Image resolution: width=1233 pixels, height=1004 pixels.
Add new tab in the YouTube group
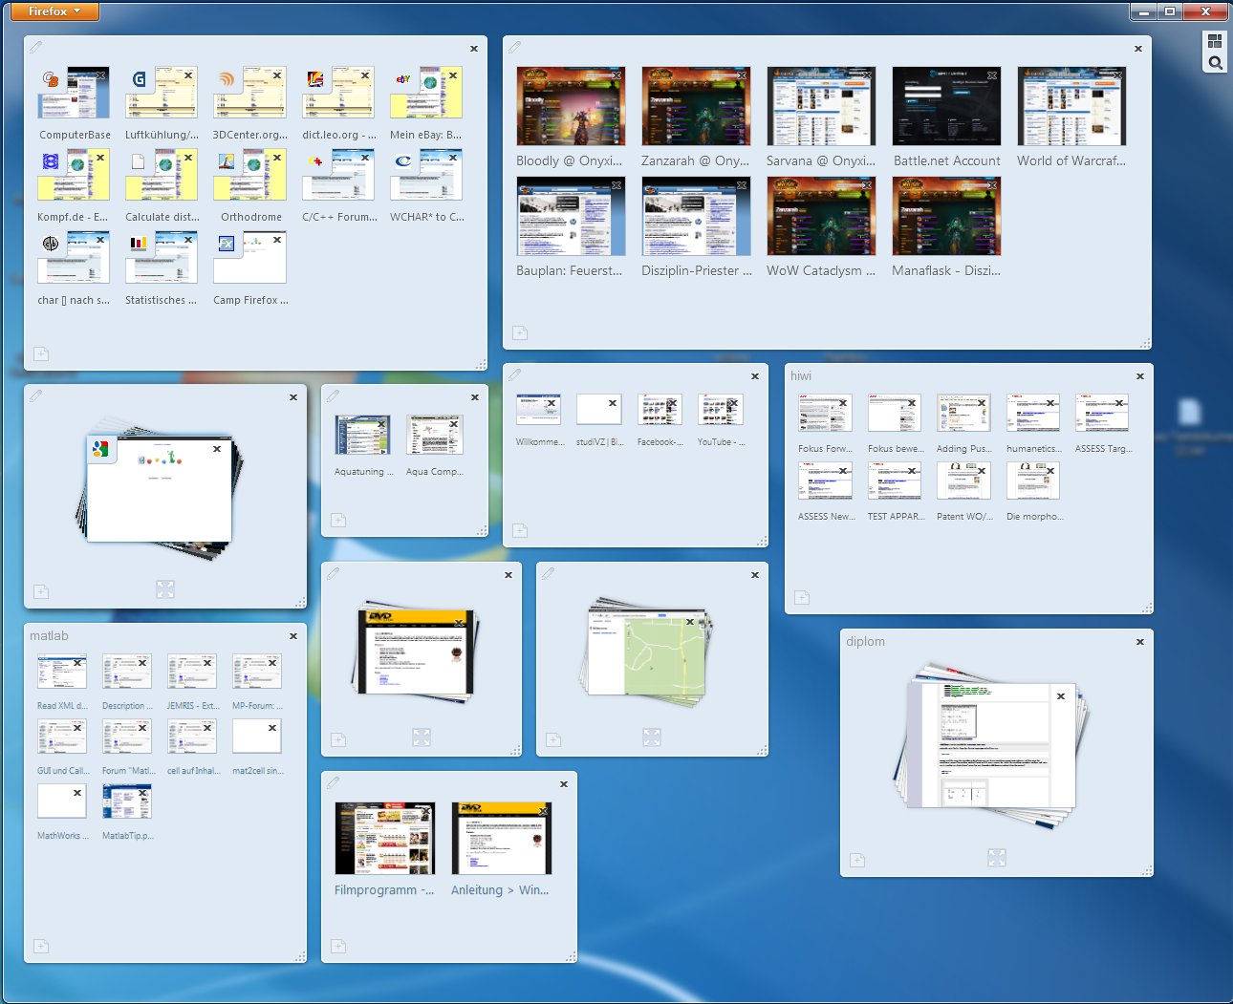pyautogui.click(x=520, y=530)
